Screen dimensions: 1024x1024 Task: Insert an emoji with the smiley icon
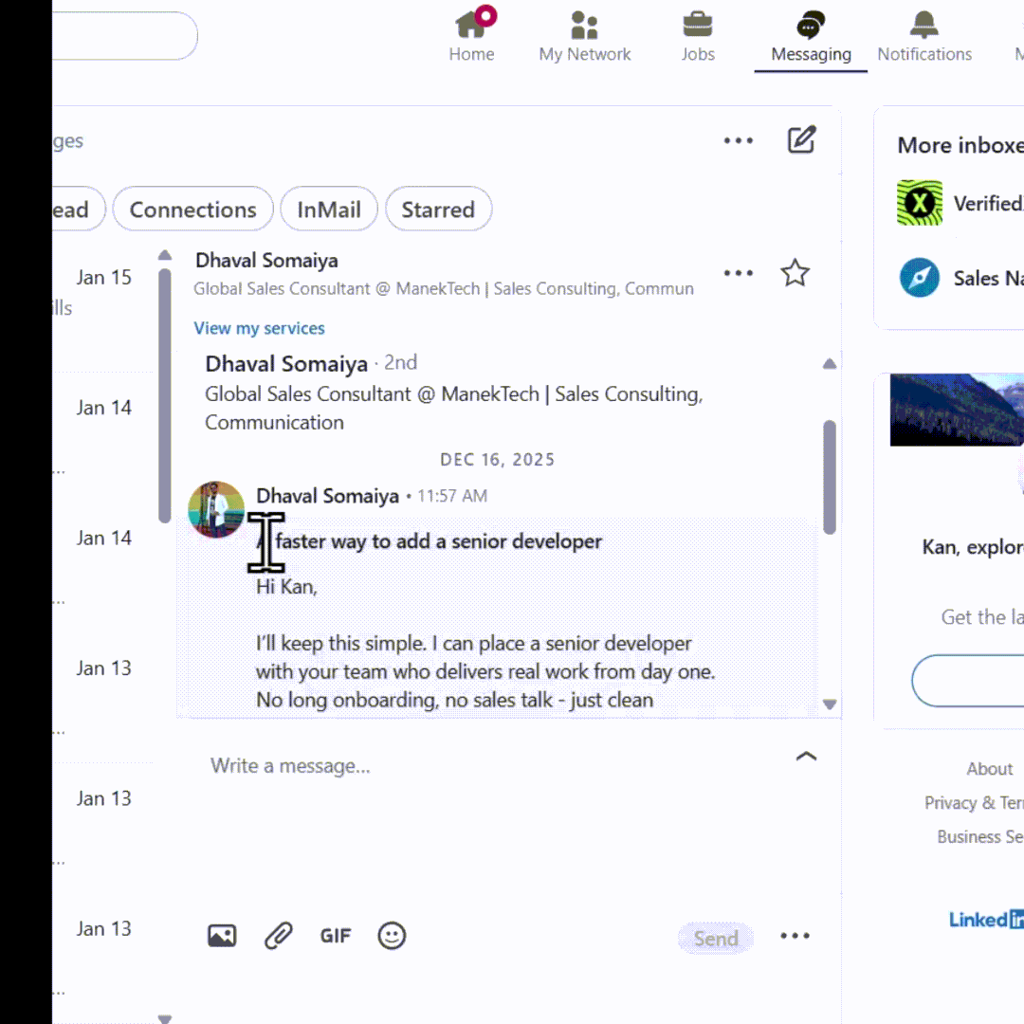(392, 936)
